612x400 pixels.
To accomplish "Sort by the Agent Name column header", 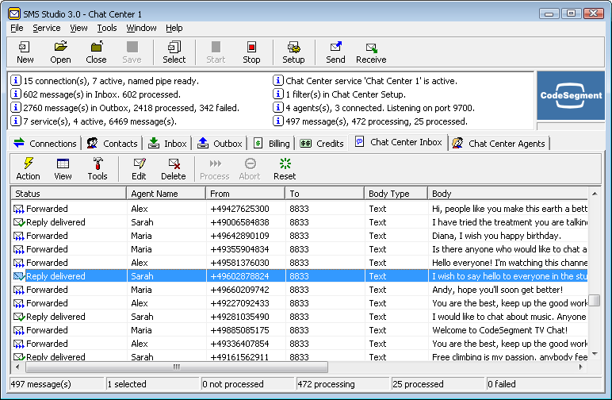I will click(x=166, y=194).
